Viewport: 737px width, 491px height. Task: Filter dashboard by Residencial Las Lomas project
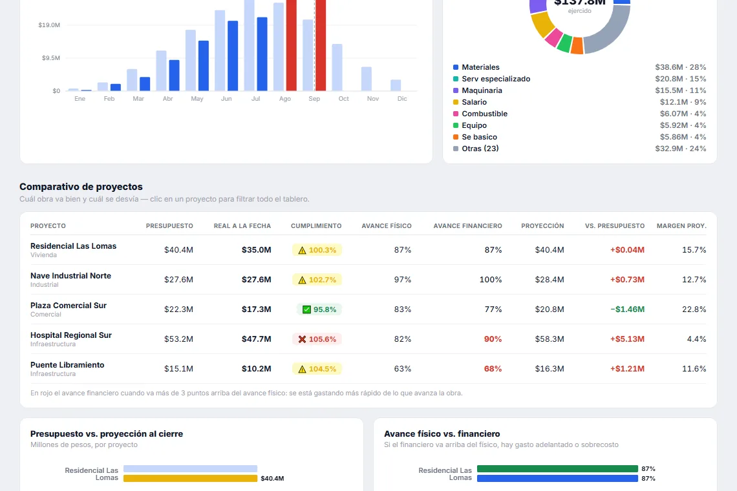click(x=368, y=250)
